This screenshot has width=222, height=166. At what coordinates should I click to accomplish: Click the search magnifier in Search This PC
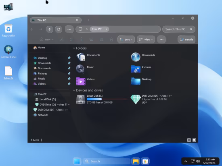pos(191,29)
